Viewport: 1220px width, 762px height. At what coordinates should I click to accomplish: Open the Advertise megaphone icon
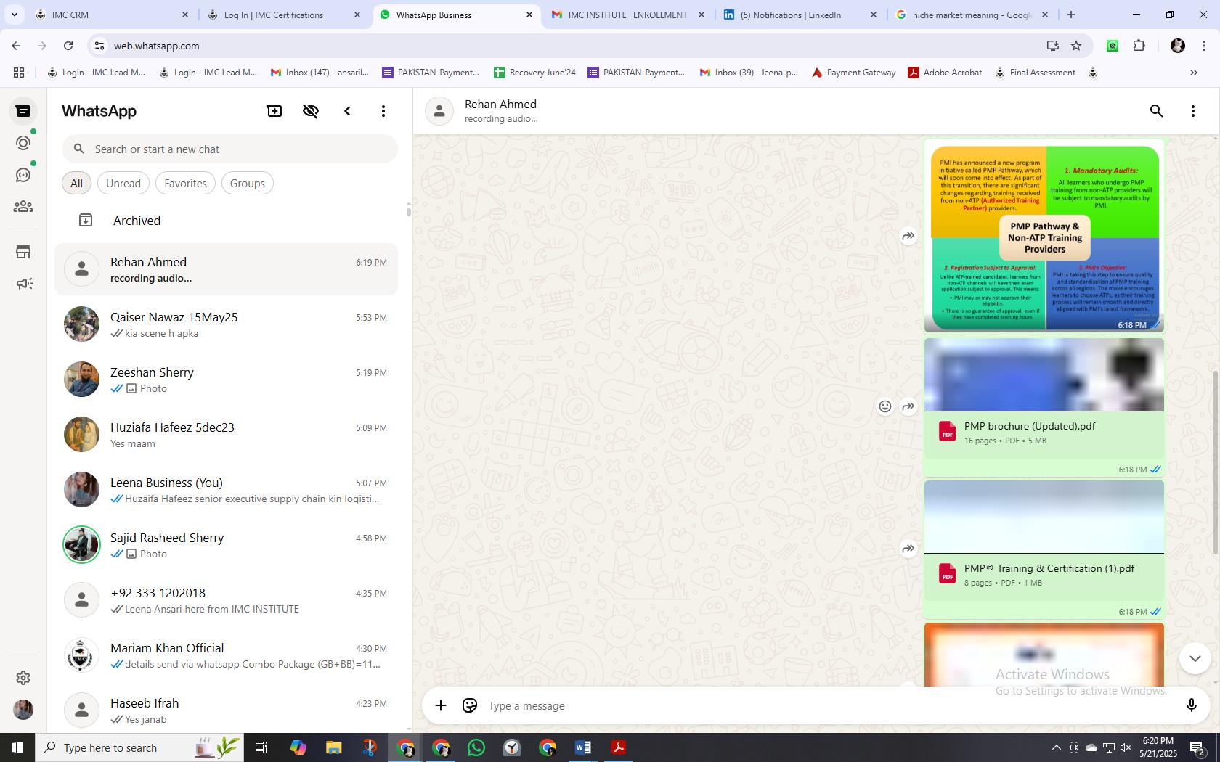click(23, 284)
